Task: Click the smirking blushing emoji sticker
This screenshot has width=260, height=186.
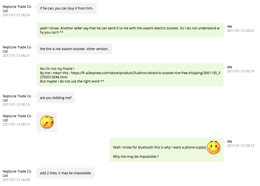Action: [47, 122]
